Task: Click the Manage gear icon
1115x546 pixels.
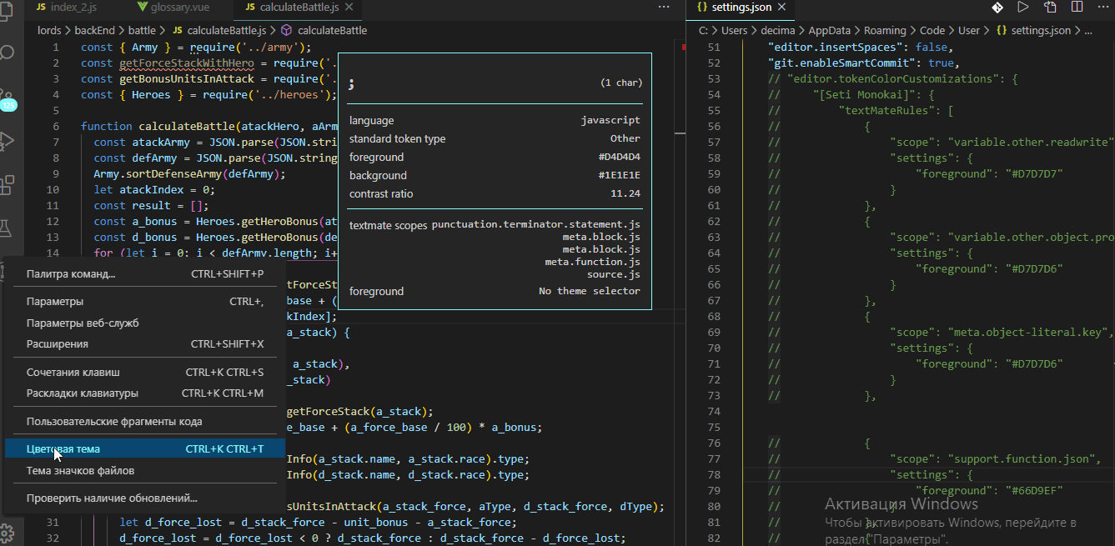Action: pos(8,533)
